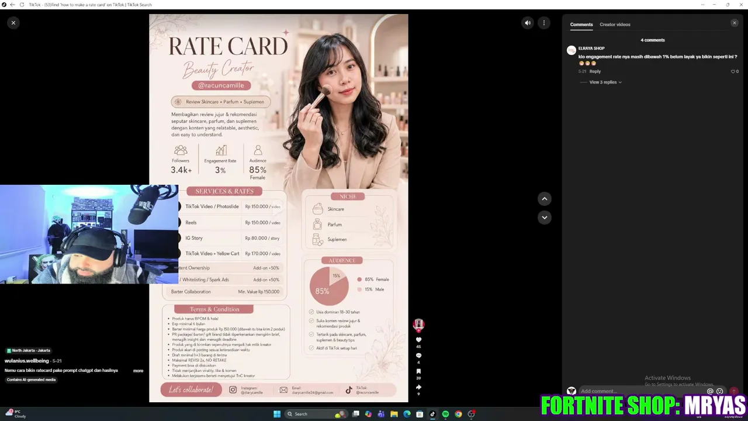Post the comment with the send arrow
This screenshot has height=421, width=748.
point(734,391)
